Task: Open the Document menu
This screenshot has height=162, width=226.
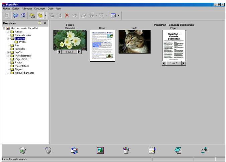Action: click(40, 9)
